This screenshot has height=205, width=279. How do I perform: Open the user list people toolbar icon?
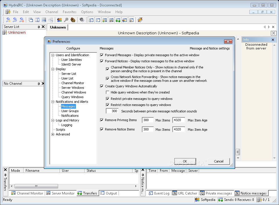[59, 20]
